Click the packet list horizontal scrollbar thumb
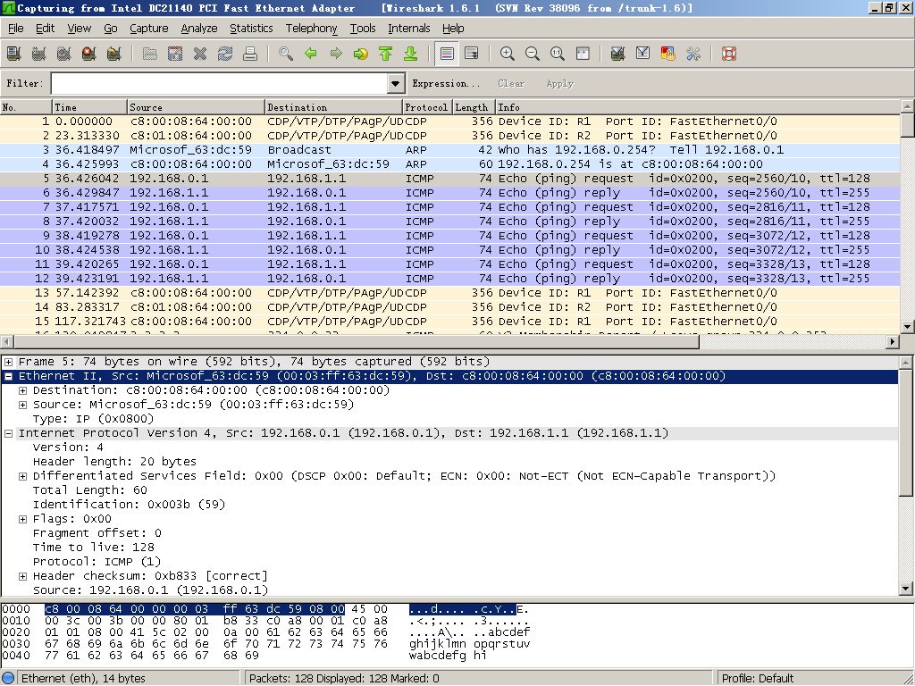Viewport: 915px width, 686px height. point(356,342)
